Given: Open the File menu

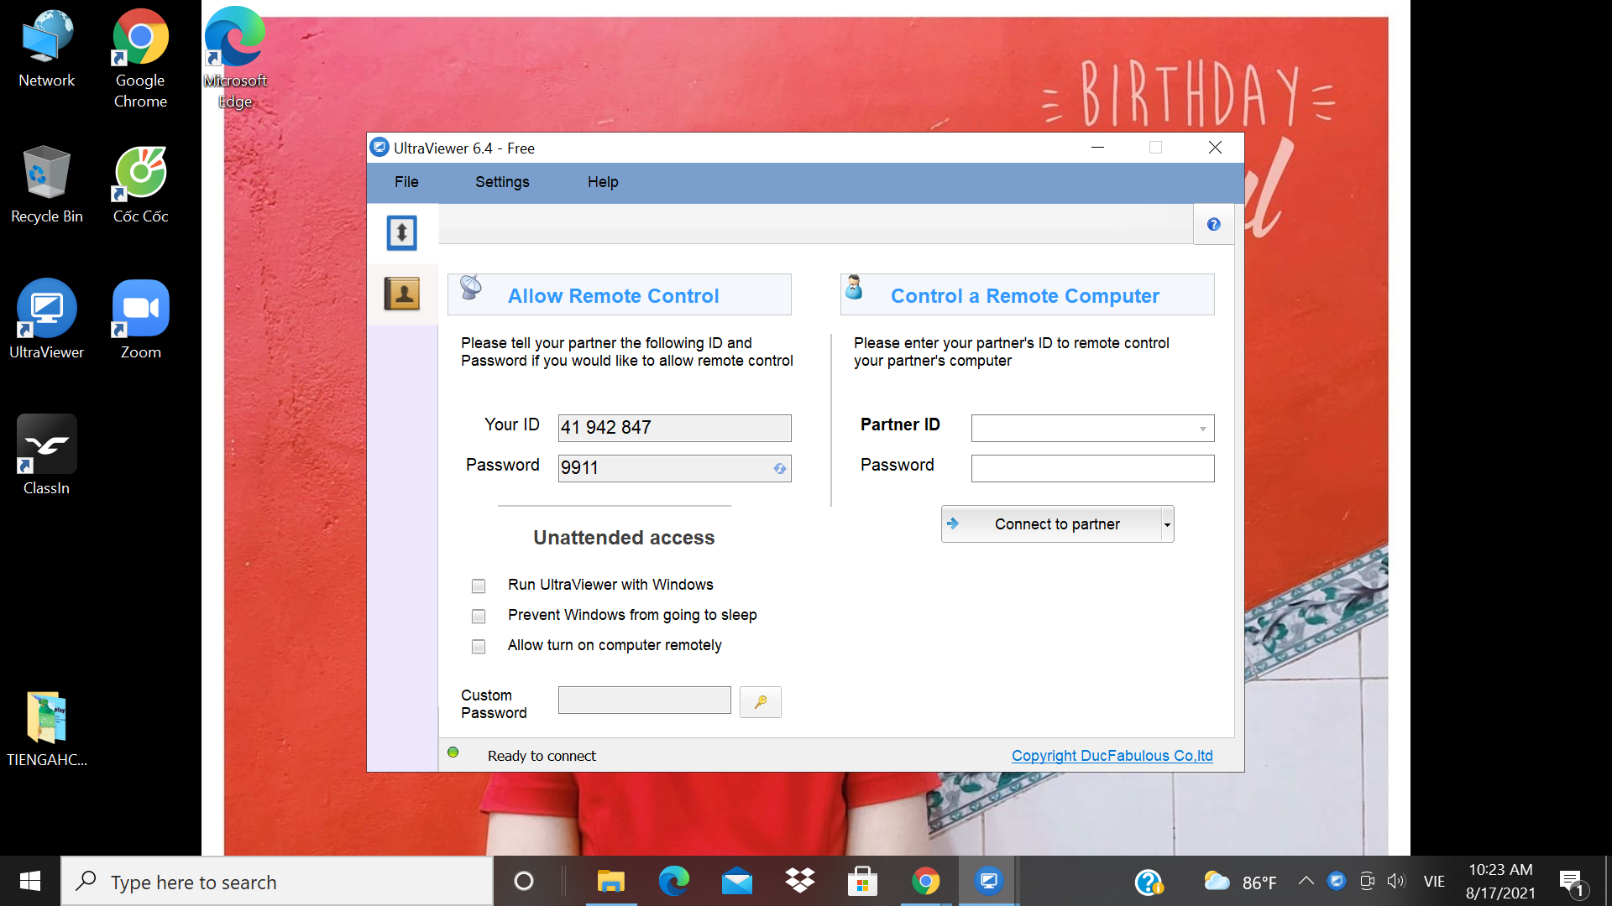Looking at the screenshot, I should point(406,182).
